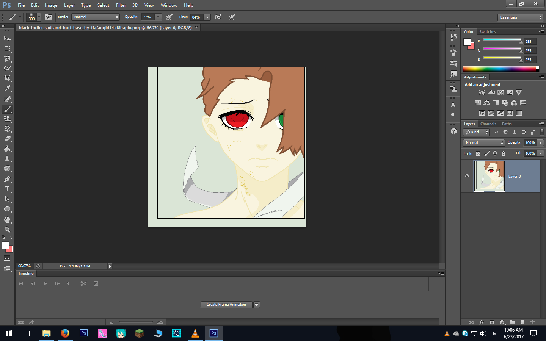Select the Paint Bucket tool
The image size is (546, 341).
tap(7, 149)
